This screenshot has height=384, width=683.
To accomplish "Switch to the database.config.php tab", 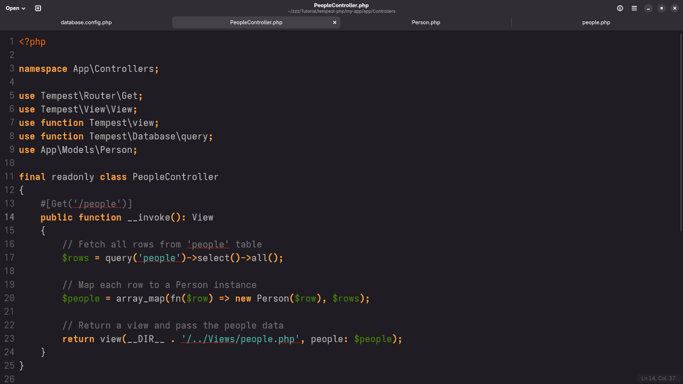I will tap(86, 22).
